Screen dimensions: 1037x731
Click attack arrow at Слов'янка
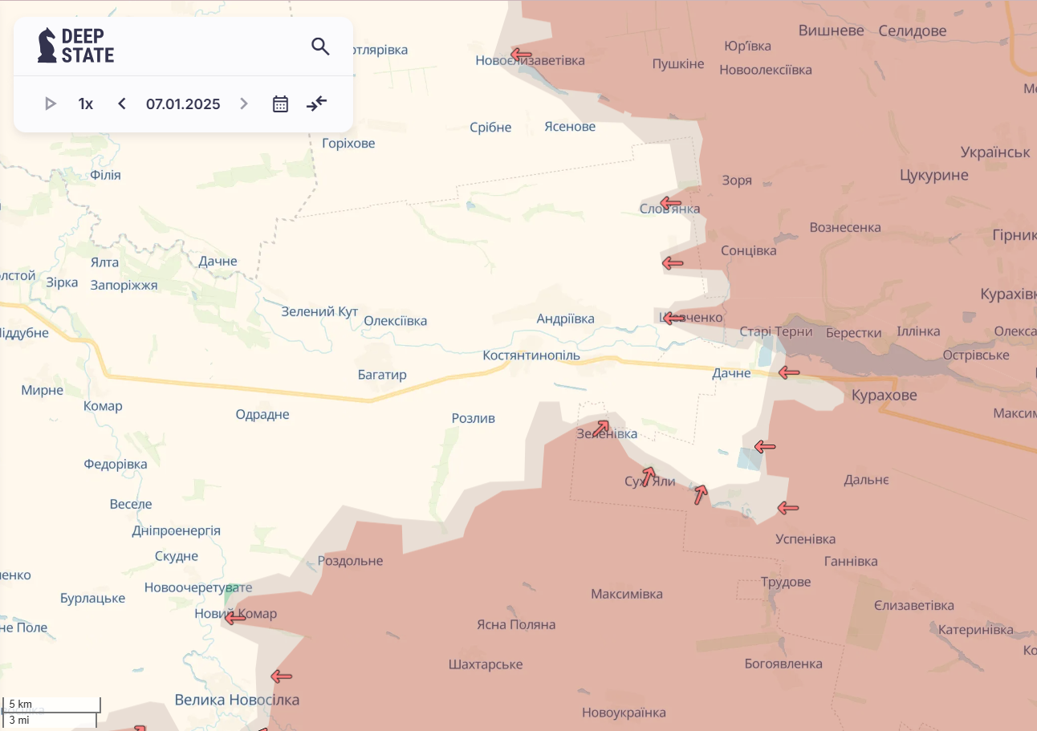coord(670,203)
